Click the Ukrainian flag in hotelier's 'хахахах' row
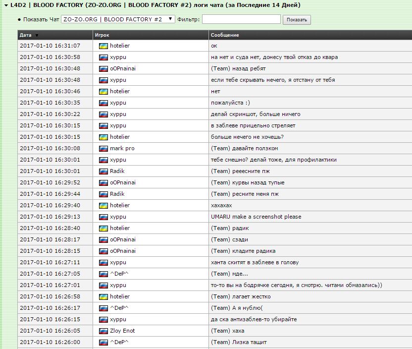 103,205
